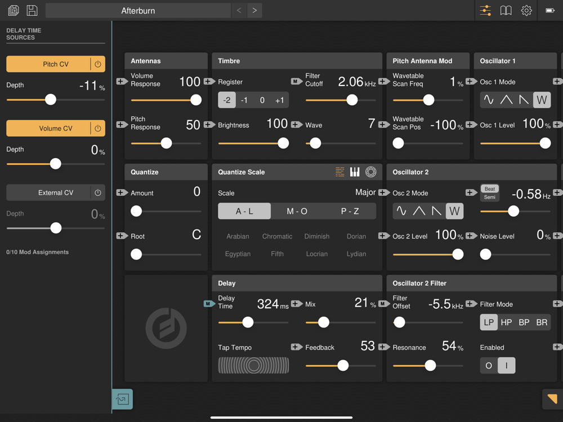Click the battery status icon
This screenshot has height=422, width=563.
pos(550,10)
